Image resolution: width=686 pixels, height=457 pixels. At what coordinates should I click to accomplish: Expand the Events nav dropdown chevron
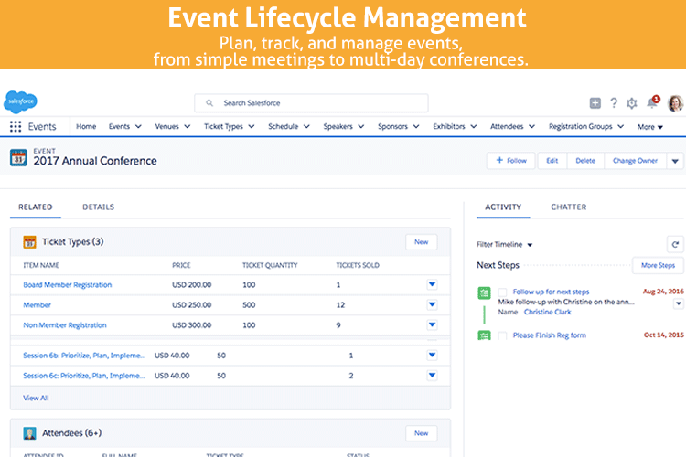tap(138, 127)
